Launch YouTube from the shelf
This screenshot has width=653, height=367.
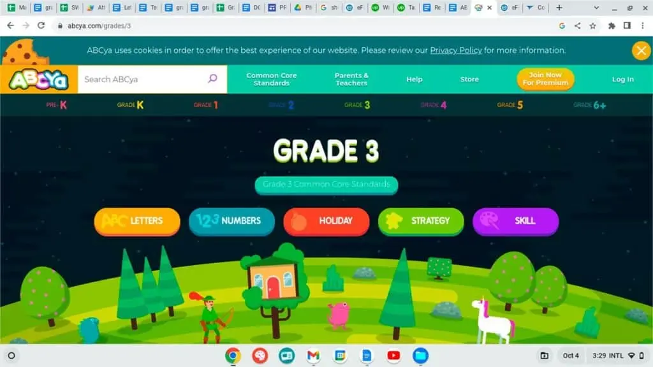(393, 356)
